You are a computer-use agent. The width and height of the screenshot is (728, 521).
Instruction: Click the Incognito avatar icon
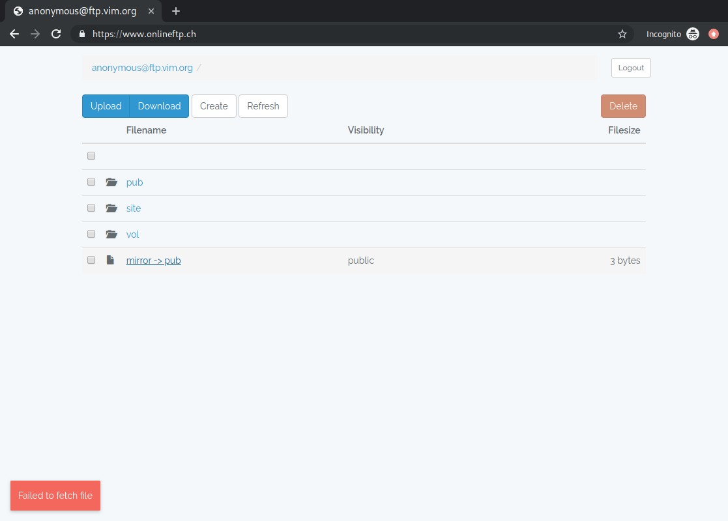[x=693, y=33]
